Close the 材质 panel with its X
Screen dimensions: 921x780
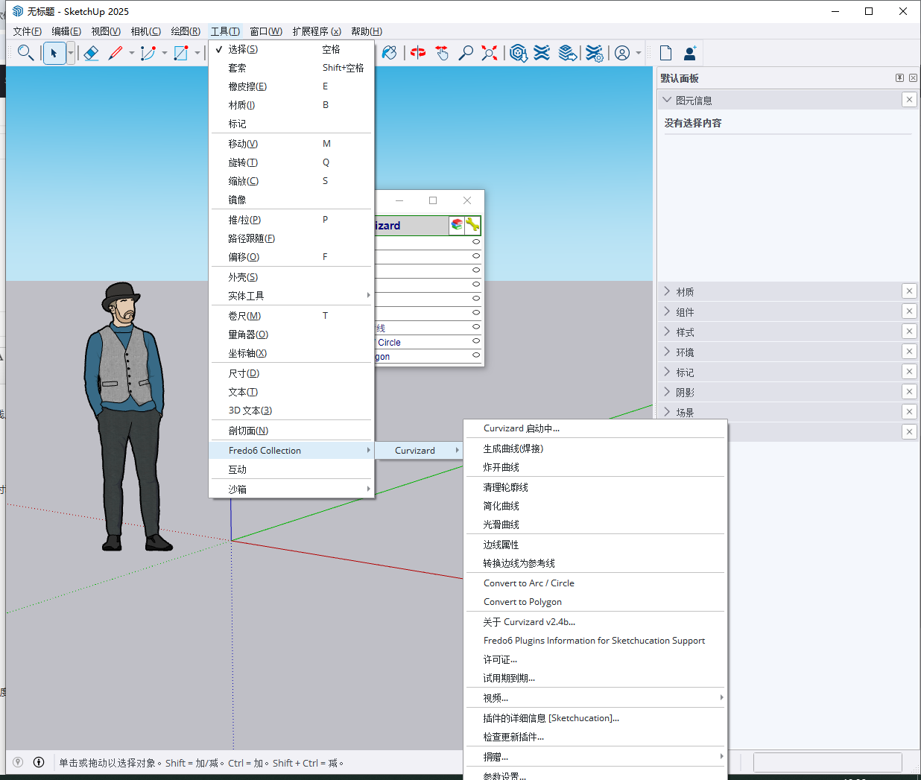tap(909, 291)
